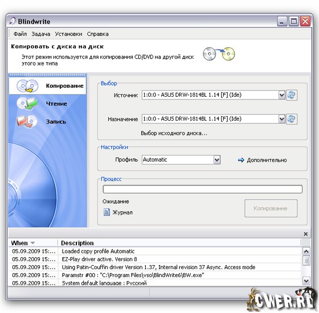This screenshot has height=313, width=319.
Task: Open the Задача menu
Action: click(41, 34)
